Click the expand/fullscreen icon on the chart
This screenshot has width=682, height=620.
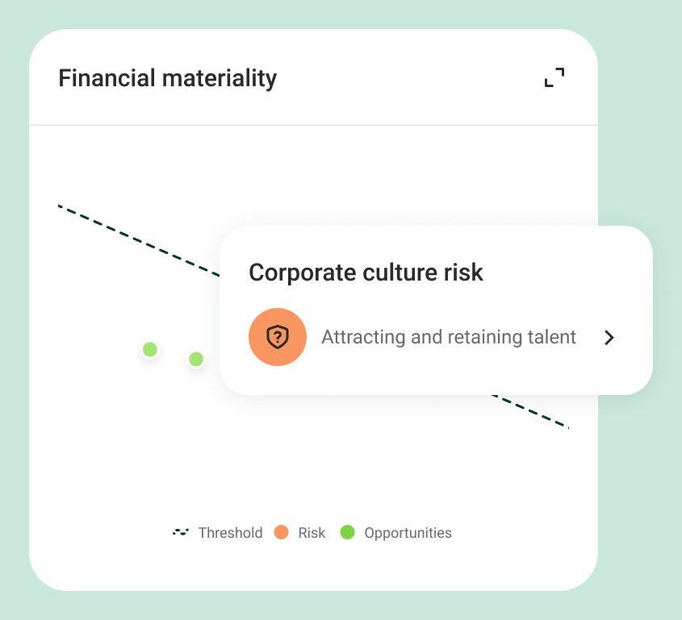pos(554,77)
